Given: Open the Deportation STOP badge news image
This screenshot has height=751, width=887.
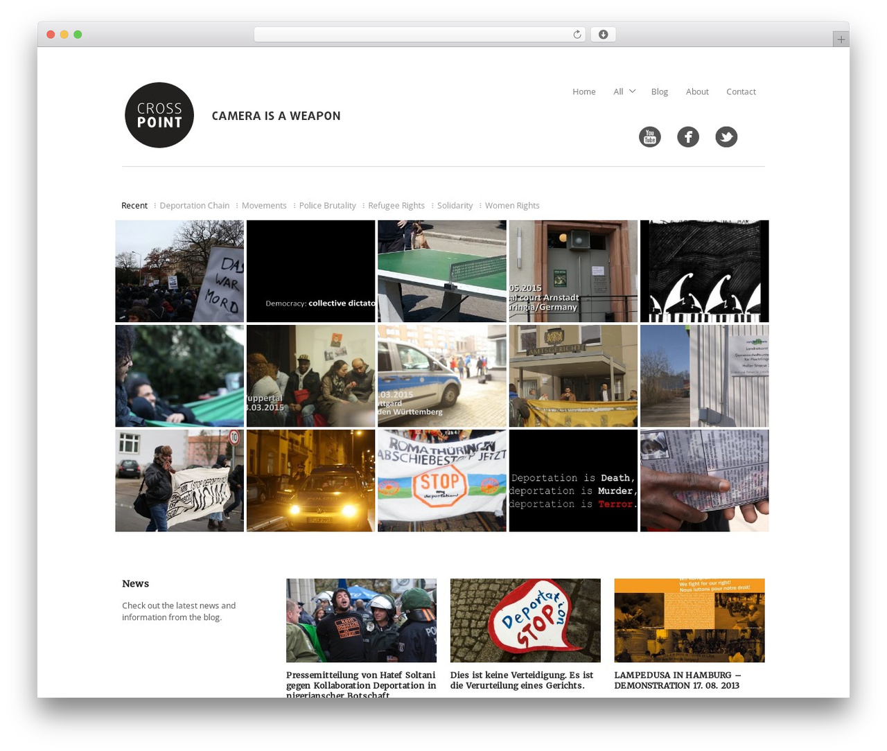Looking at the screenshot, I should tap(525, 620).
